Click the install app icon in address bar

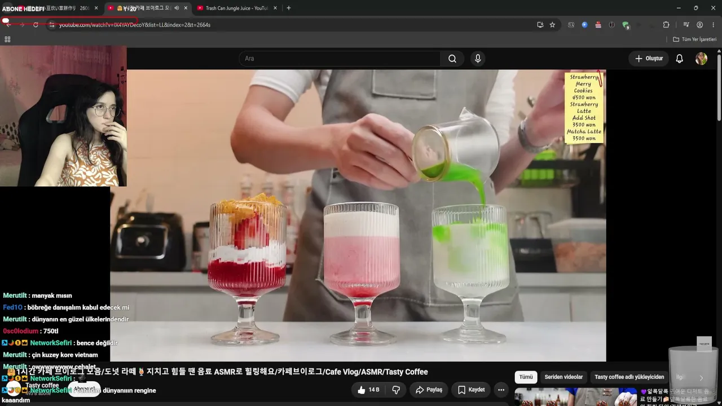click(x=540, y=25)
